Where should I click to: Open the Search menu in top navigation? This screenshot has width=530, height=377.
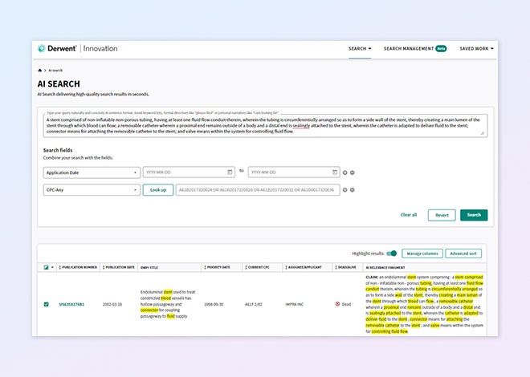tap(360, 48)
